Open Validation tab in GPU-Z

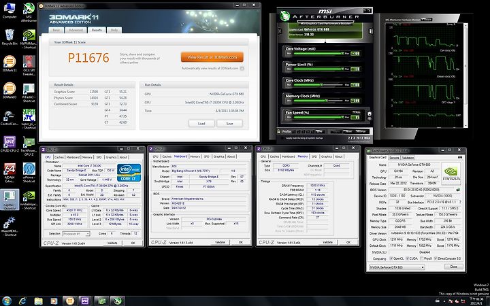tap(408, 158)
